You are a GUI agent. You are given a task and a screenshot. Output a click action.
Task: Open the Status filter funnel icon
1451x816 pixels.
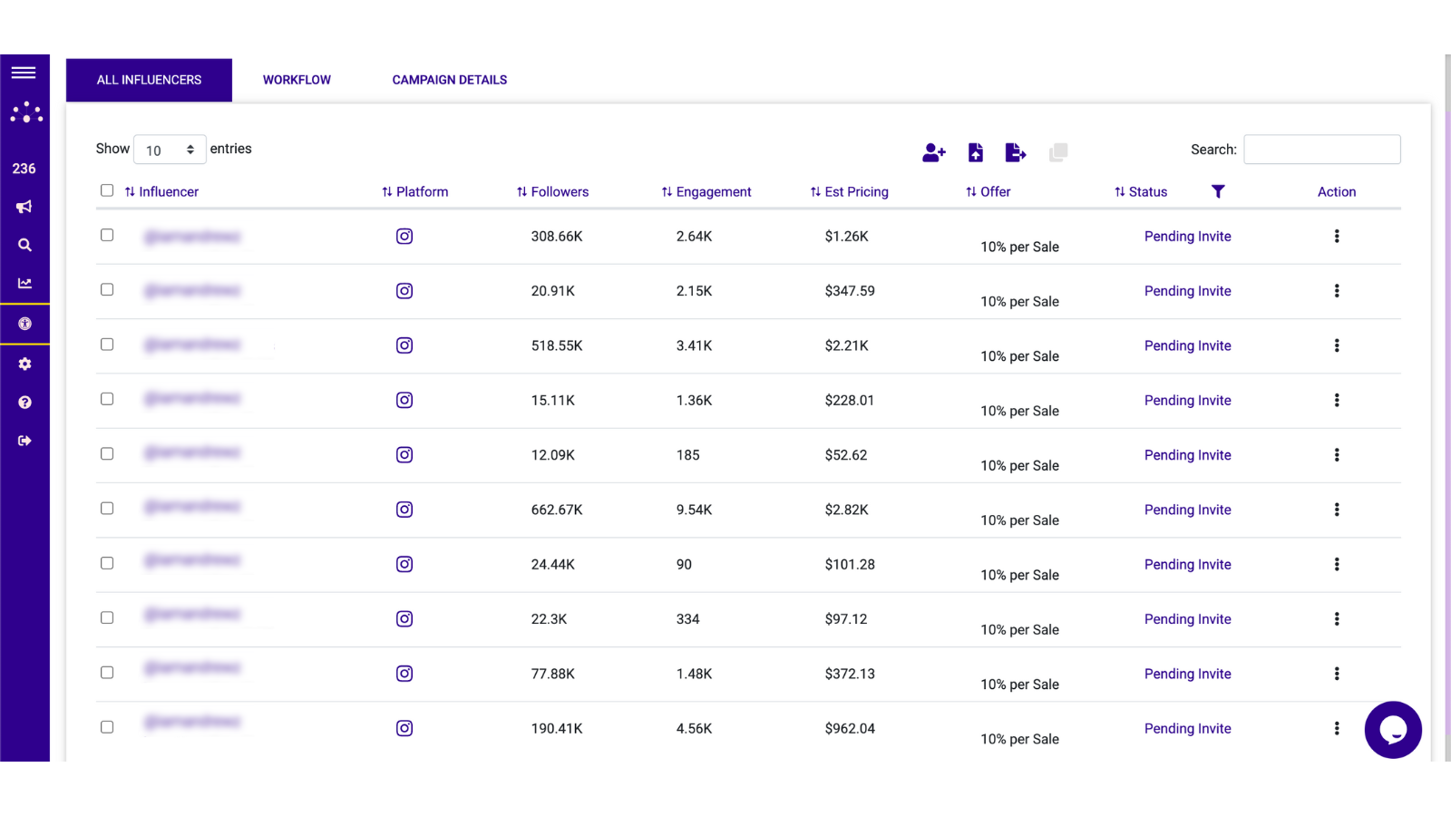tap(1218, 191)
